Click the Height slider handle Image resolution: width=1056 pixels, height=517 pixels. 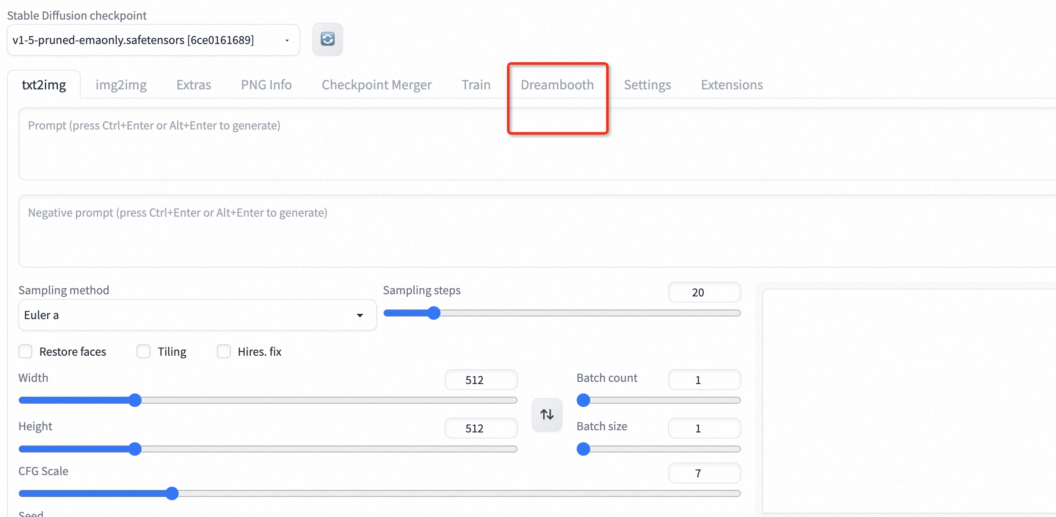coord(135,449)
